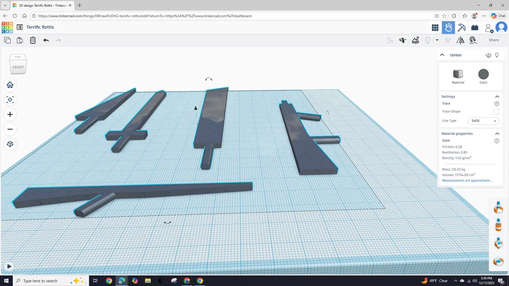Click the Delete trash can icon
The height and width of the screenshot is (286, 509).
[33, 40]
